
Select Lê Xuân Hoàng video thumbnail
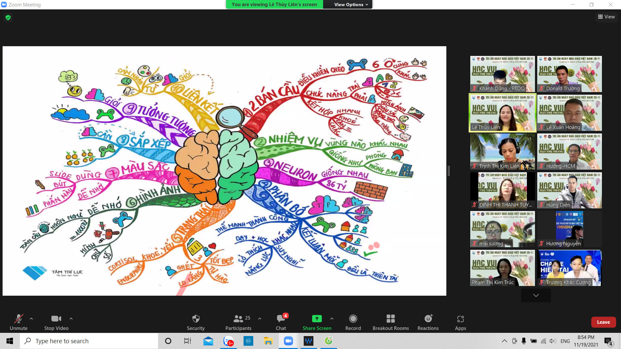(569, 113)
